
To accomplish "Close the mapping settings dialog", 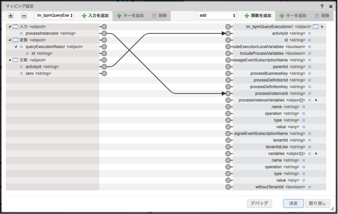I will (331, 6).
